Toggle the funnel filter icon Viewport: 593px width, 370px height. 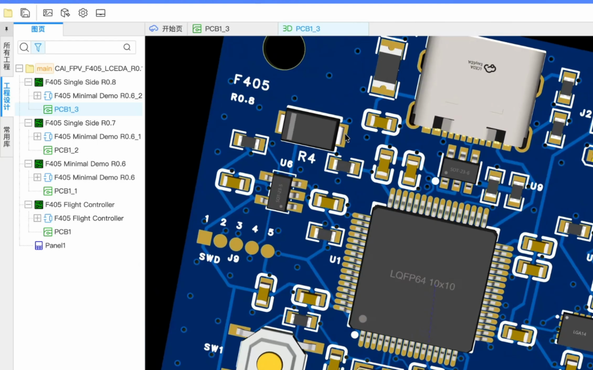[x=38, y=47]
